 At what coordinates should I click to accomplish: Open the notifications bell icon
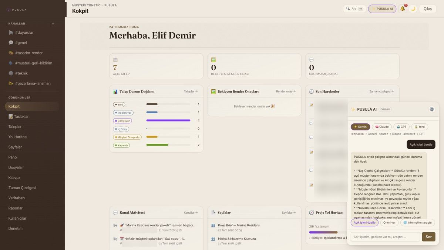403,9
